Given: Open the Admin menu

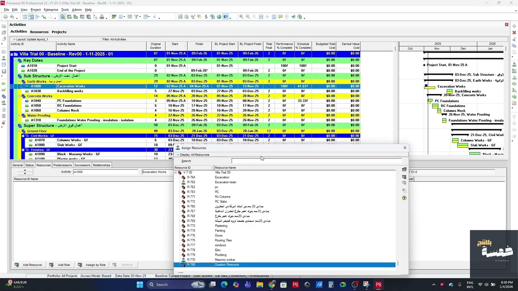Looking at the screenshot, I should click(76, 10).
